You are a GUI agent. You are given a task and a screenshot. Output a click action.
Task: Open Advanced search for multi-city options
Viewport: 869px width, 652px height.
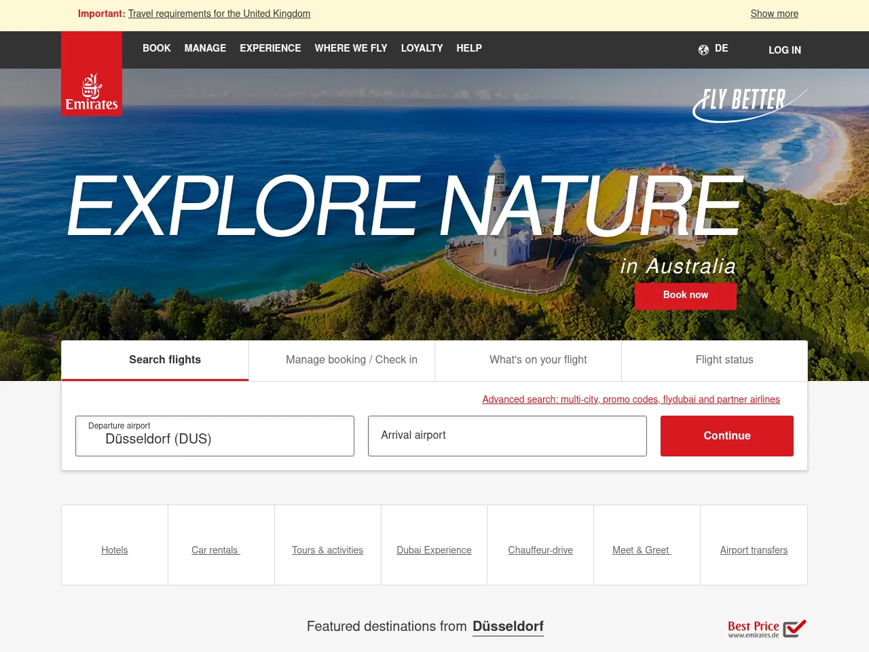pyautogui.click(x=631, y=399)
